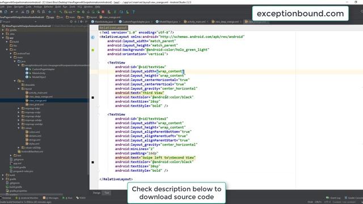Expand the androidTest folder arrow
Viewport: 363px width, 204px height.
click(x=11, y=53)
